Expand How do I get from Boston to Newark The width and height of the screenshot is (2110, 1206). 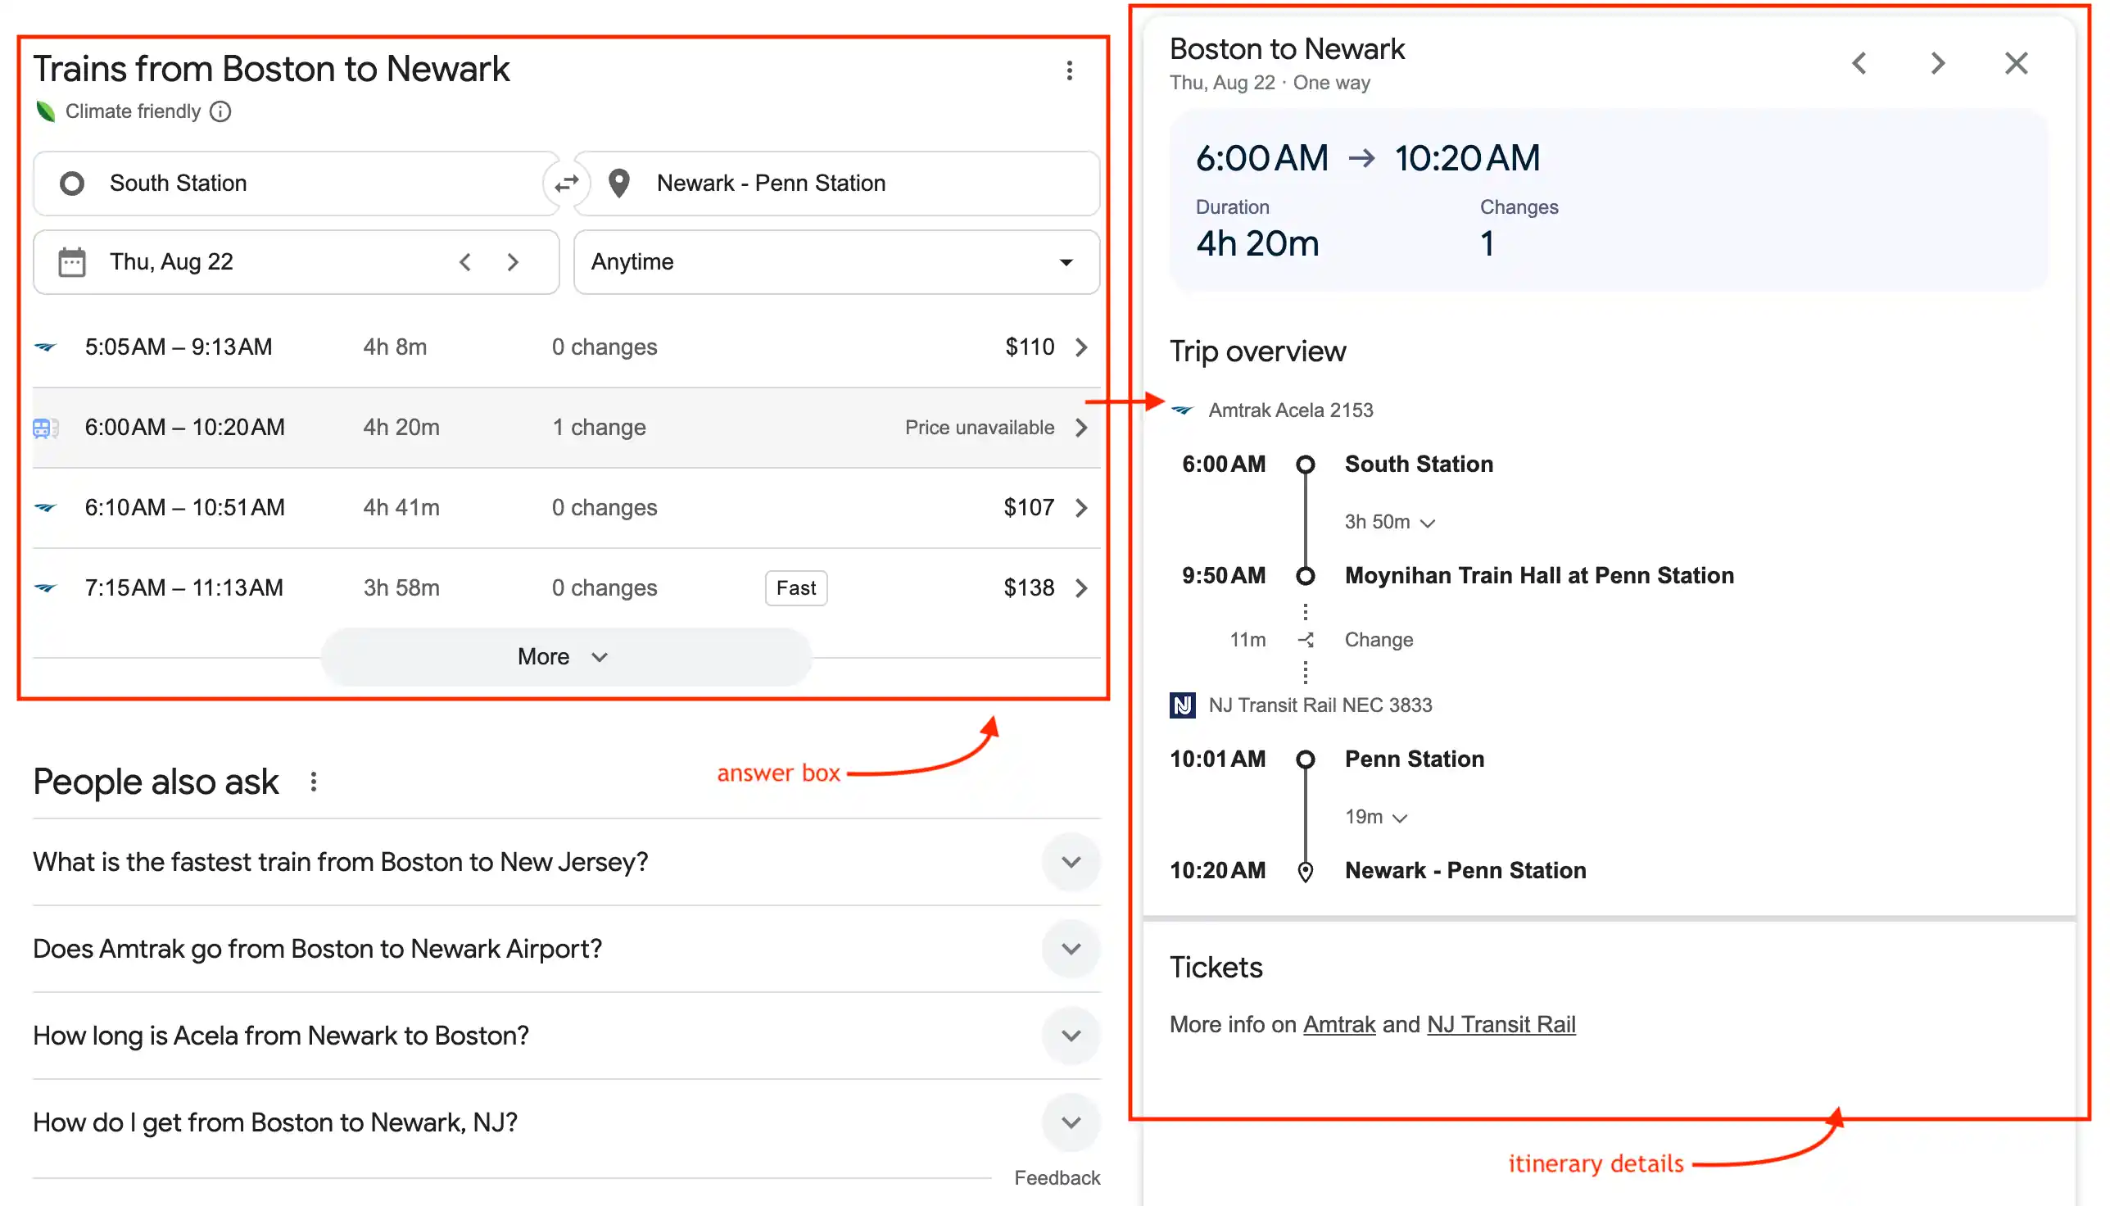coord(1071,1123)
